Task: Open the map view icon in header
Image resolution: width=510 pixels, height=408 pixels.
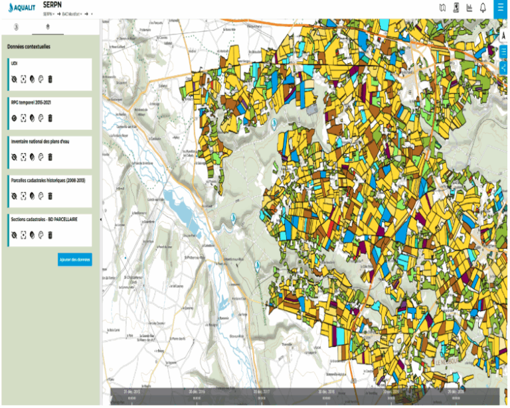Action: tap(442, 8)
